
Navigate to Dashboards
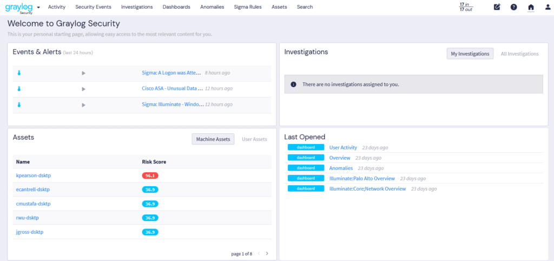tap(176, 6)
